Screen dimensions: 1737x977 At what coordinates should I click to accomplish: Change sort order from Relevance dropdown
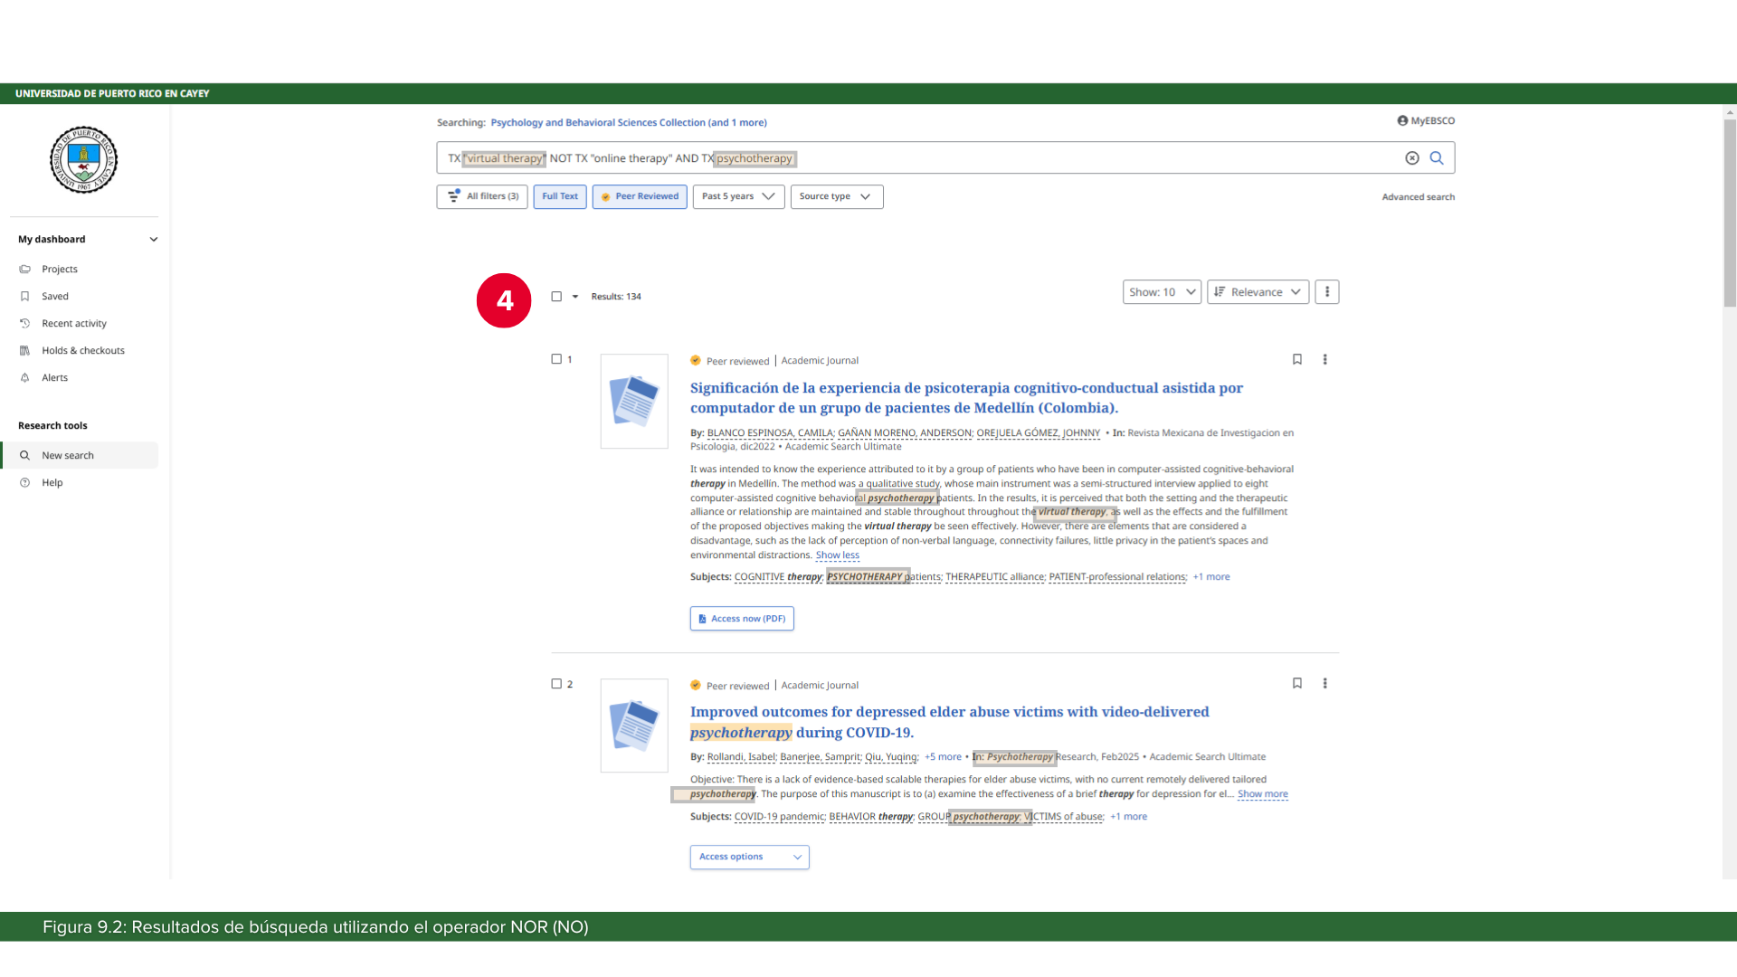(1258, 291)
